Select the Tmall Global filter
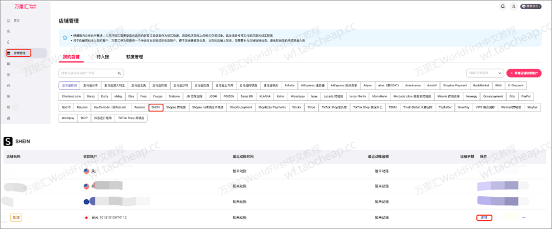Image resolution: width=552 pixels, height=229 pixels. coord(418,107)
